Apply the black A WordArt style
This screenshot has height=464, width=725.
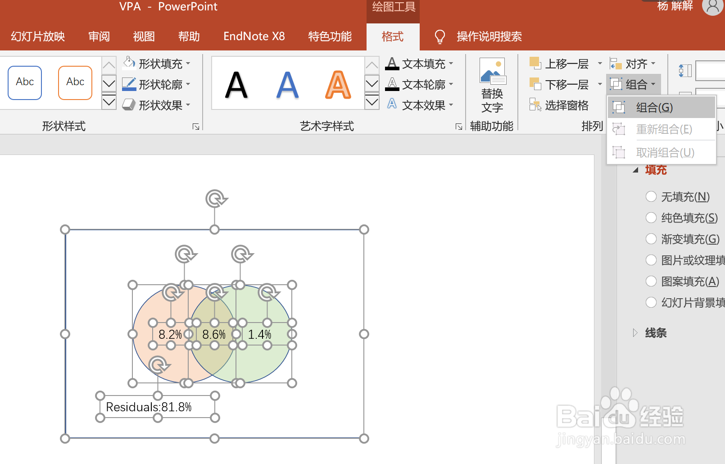coord(236,84)
